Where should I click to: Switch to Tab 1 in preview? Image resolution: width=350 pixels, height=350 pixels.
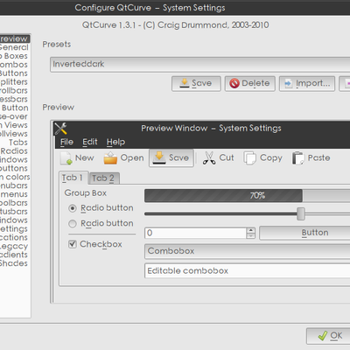(x=73, y=178)
